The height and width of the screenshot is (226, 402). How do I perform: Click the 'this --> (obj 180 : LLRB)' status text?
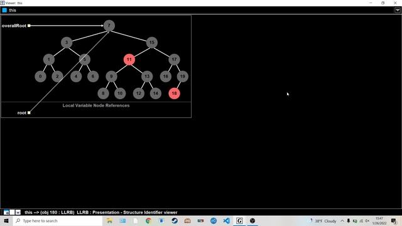pos(50,212)
